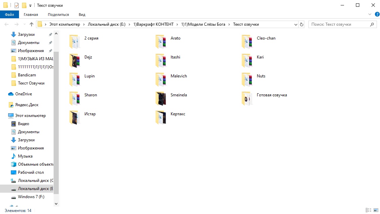The height and width of the screenshot is (214, 380).
Task: Select OneDrive in the navigation pane
Action: tap(23, 94)
